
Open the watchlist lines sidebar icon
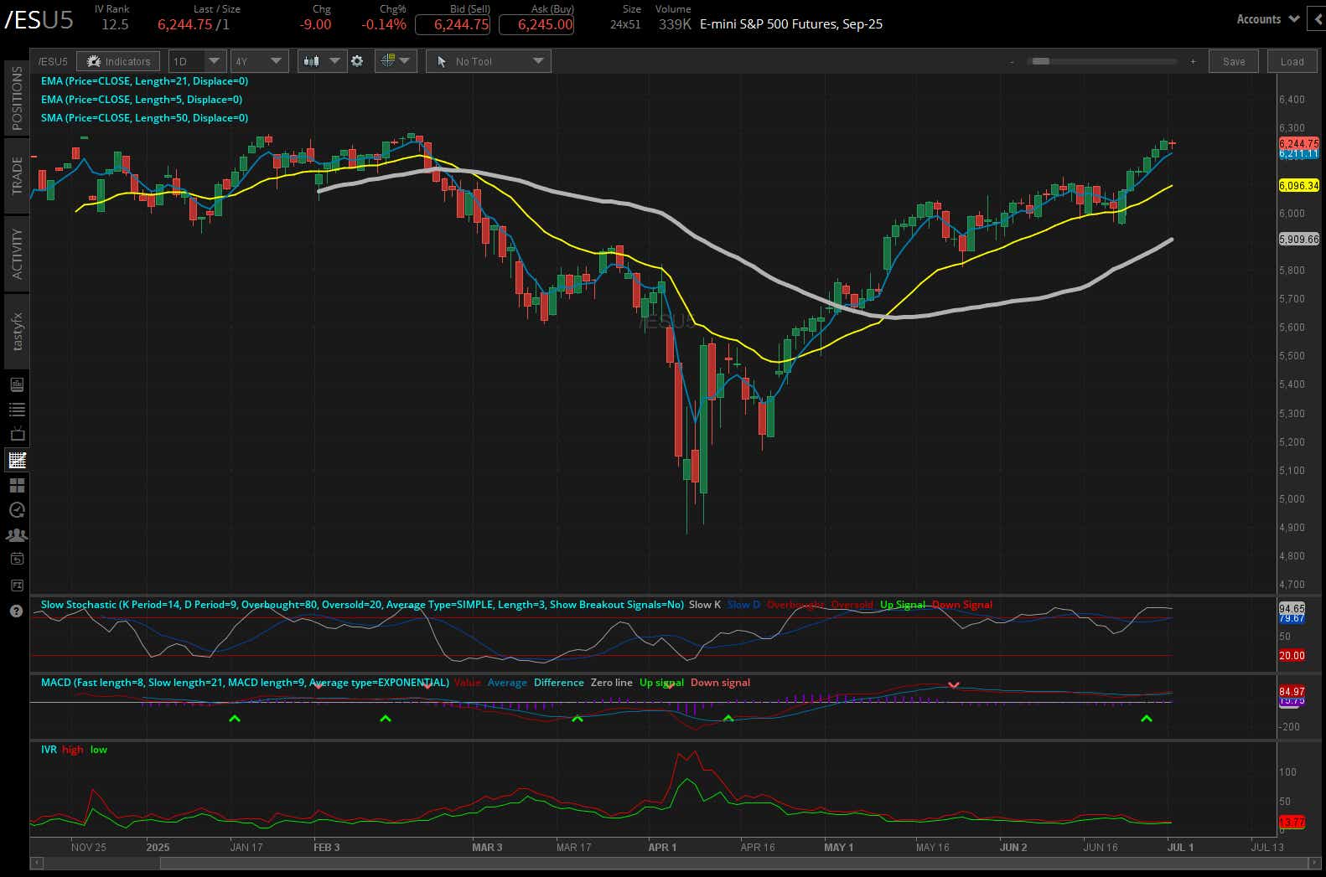[x=17, y=410]
